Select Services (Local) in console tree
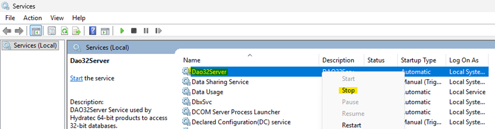 (35, 46)
